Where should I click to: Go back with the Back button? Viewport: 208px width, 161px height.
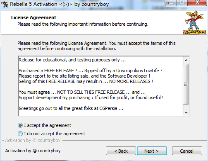121,151
